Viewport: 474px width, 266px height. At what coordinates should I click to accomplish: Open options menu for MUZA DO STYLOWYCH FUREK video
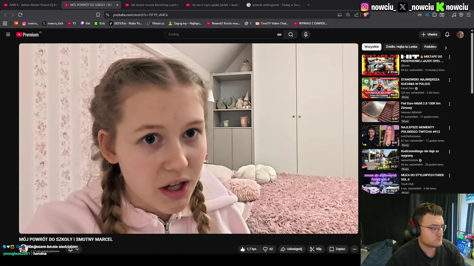449,176
